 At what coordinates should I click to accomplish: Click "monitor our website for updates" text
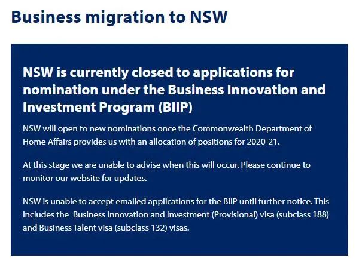[84, 179]
